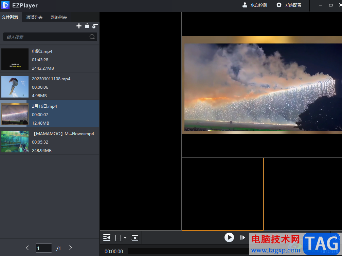Screen dimensions: 342x256
Task: Click the next frame step button
Action: [x=242, y=238]
